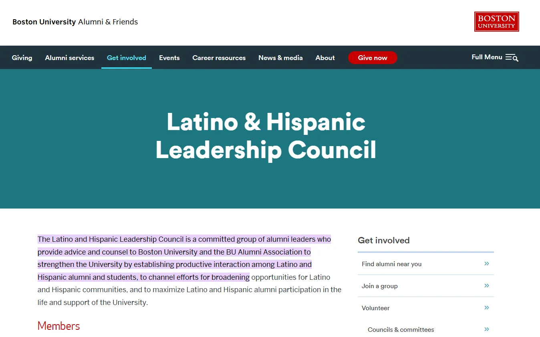Click the Latino & Hispanic Leadership Council title
The height and width of the screenshot is (337, 540).
[266, 136]
